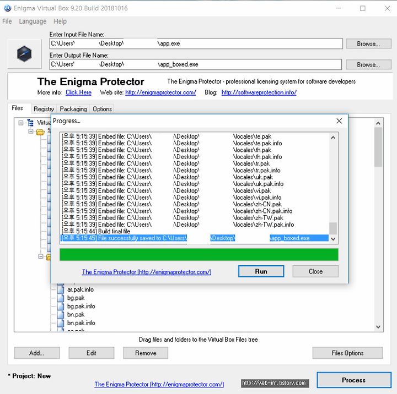This screenshot has width=397, height=394.
Task: Click the file icon beside bn.pak.info
Action: 61,322
